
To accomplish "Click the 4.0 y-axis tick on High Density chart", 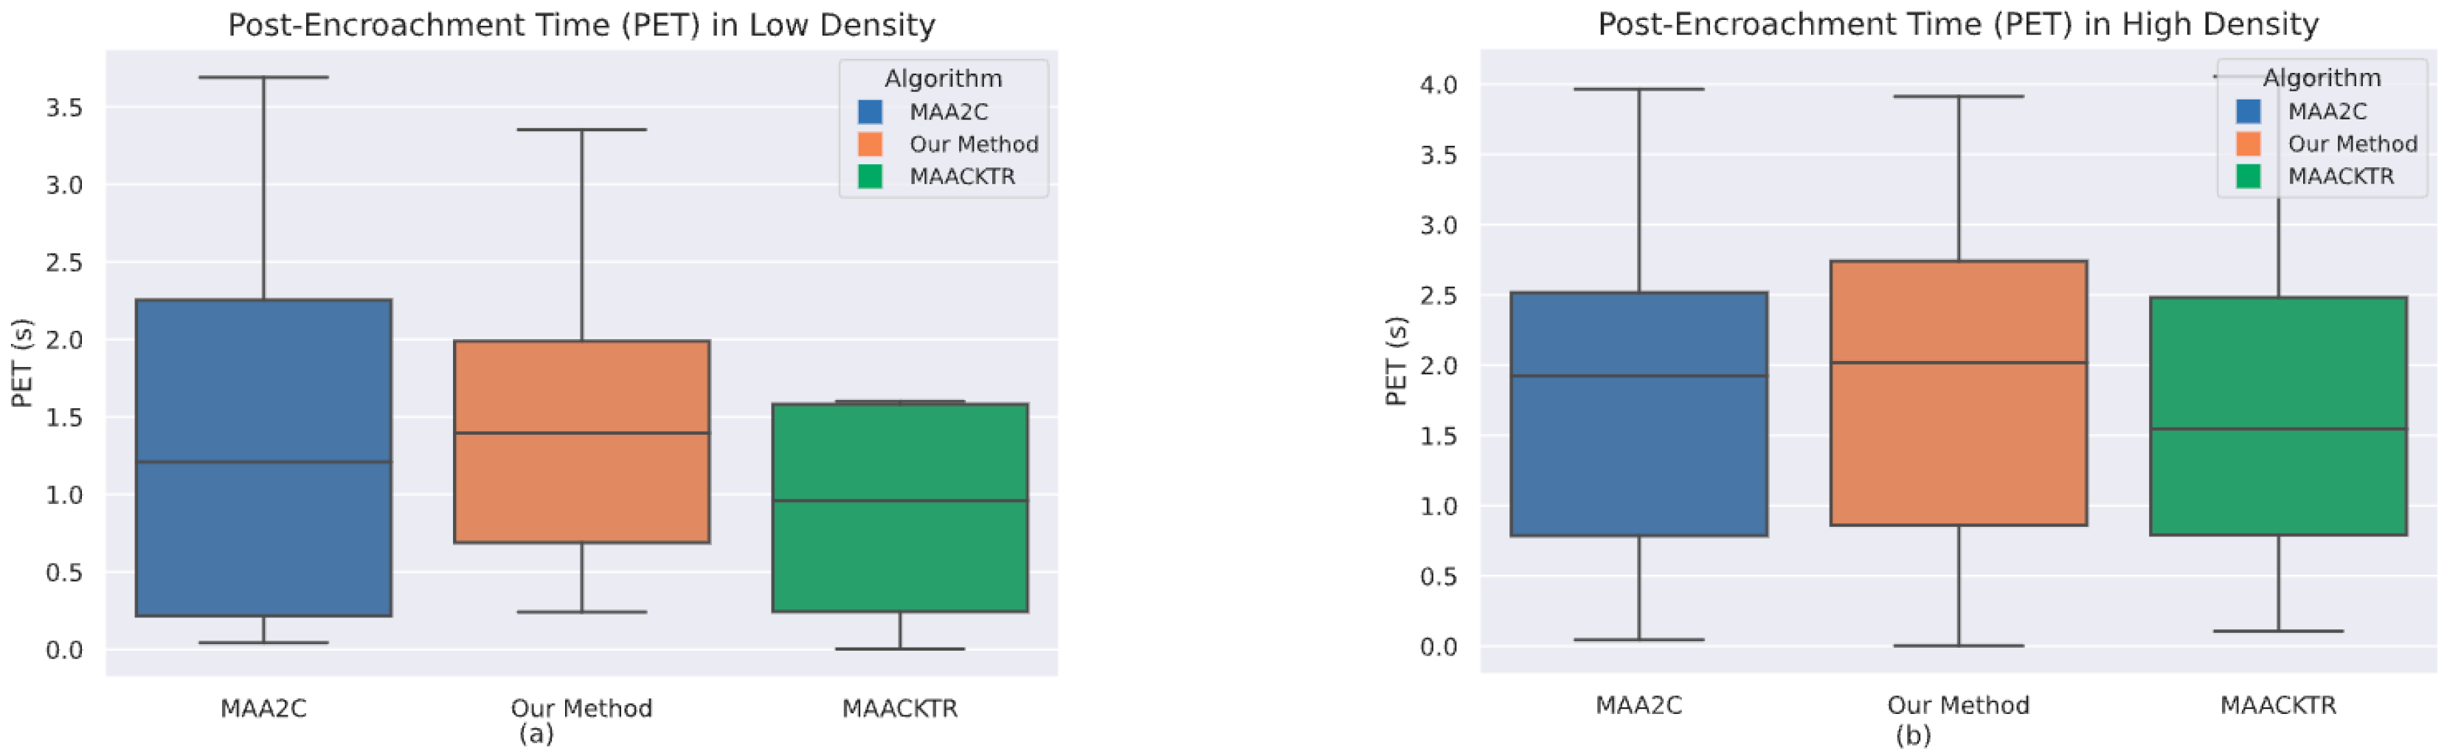I will [1437, 85].
